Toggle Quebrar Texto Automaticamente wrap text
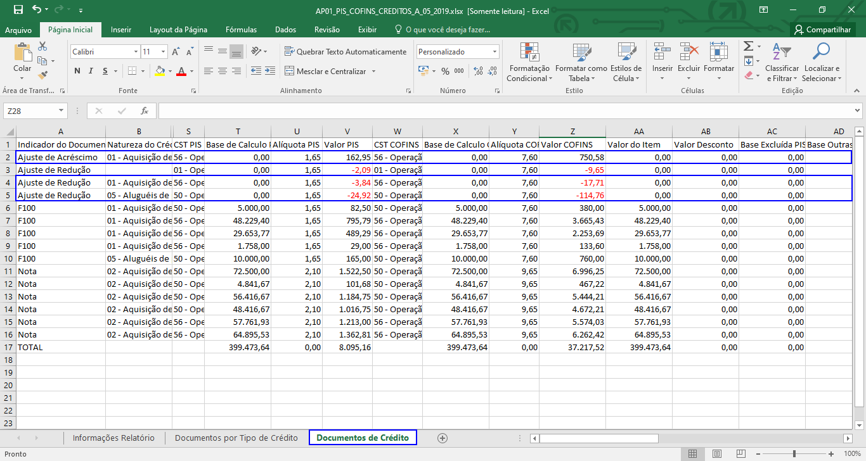Screen dimensions: 866x461 click(346, 52)
